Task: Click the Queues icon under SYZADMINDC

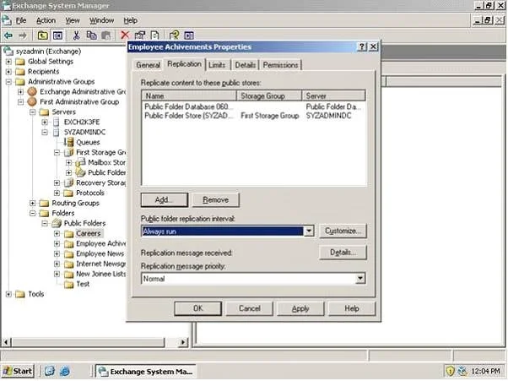Action: click(68, 142)
